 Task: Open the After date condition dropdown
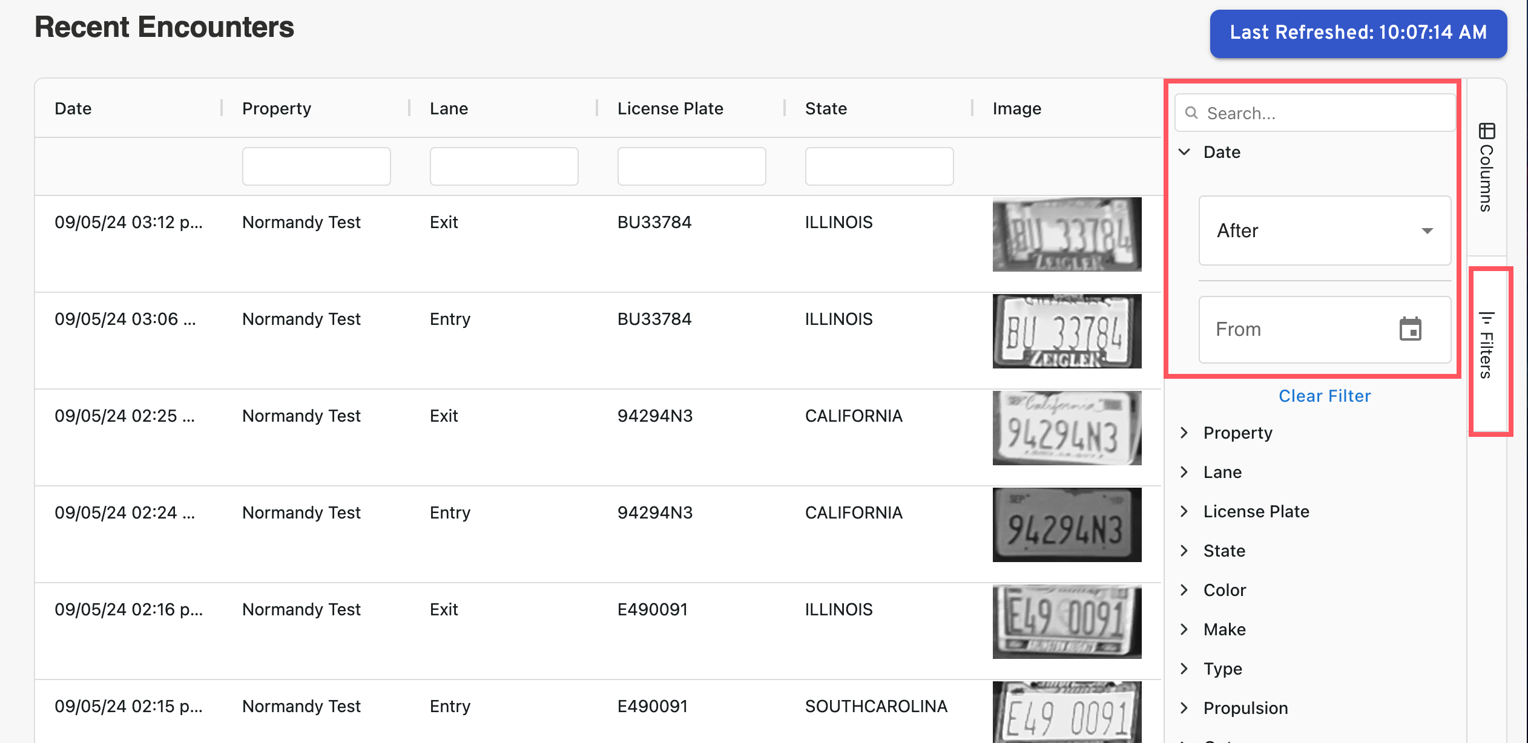(x=1325, y=231)
